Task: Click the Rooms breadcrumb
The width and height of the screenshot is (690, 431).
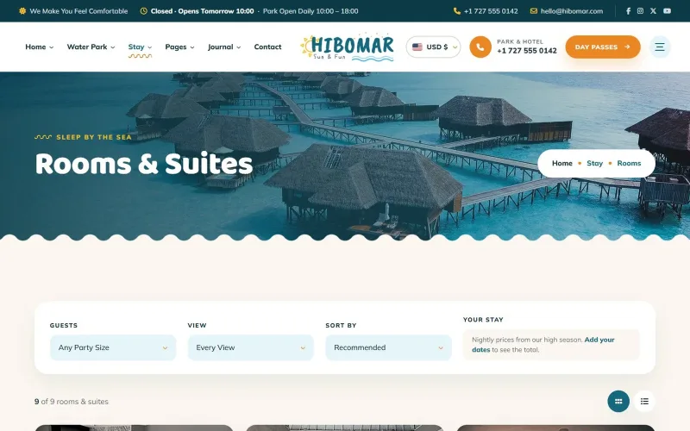Action: pos(629,163)
